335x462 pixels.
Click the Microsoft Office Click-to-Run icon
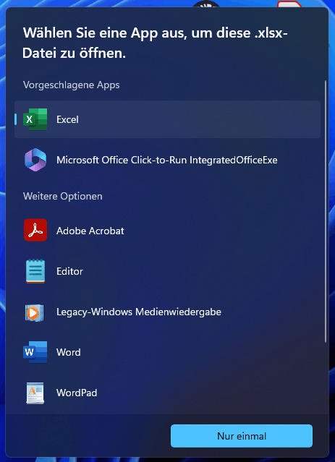point(35,160)
